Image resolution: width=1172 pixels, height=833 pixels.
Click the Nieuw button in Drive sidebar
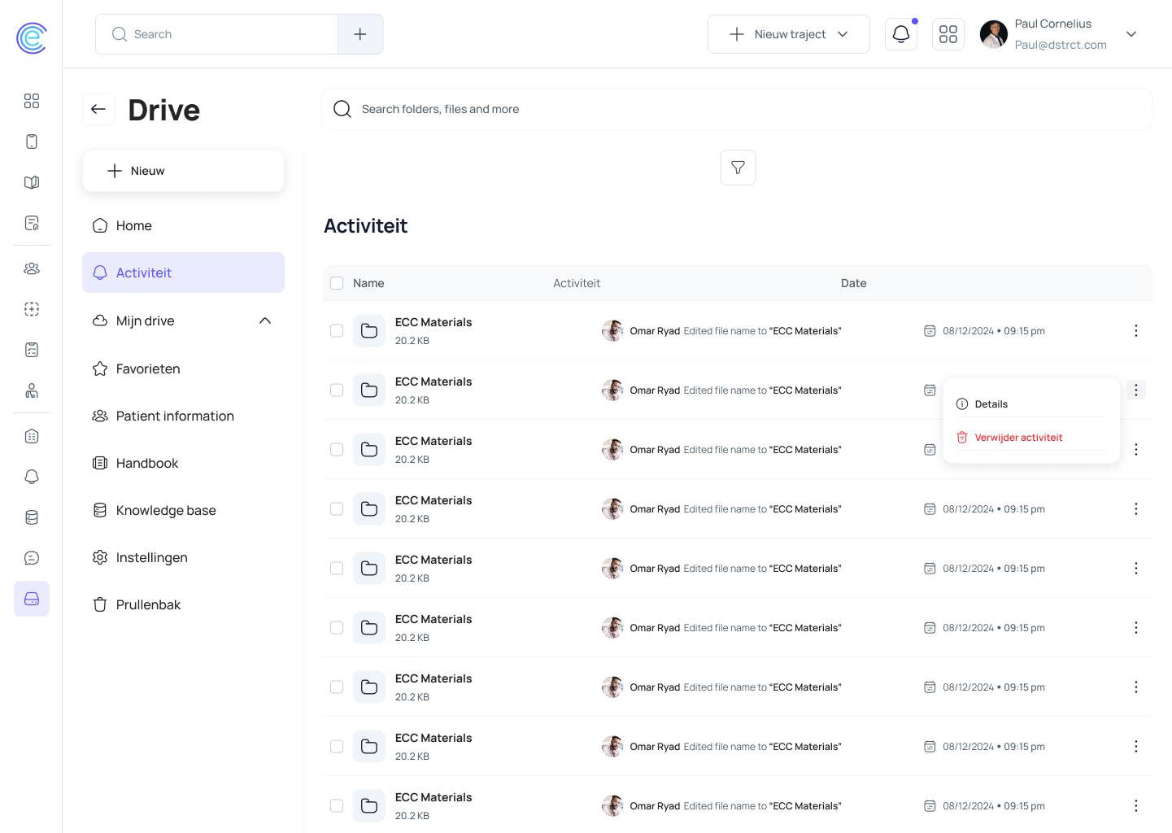(x=183, y=171)
